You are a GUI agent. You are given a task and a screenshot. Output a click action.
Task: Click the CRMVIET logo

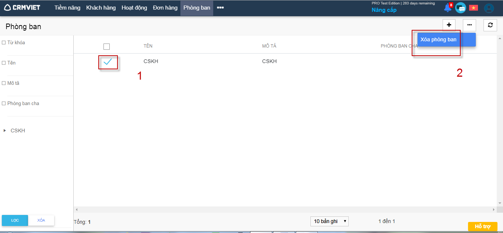pyautogui.click(x=22, y=8)
